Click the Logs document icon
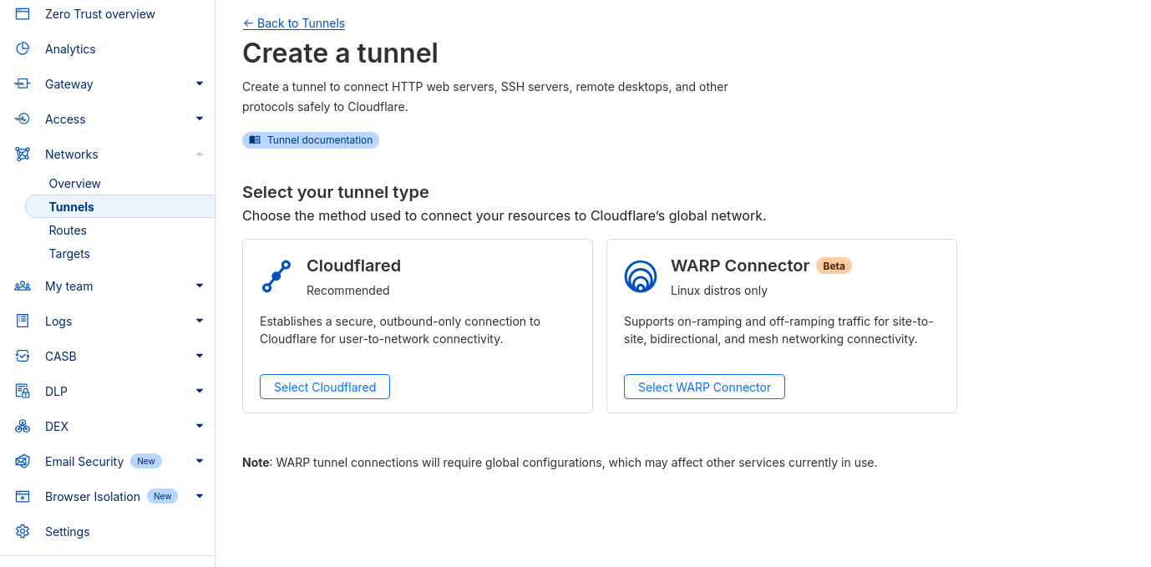 23,321
